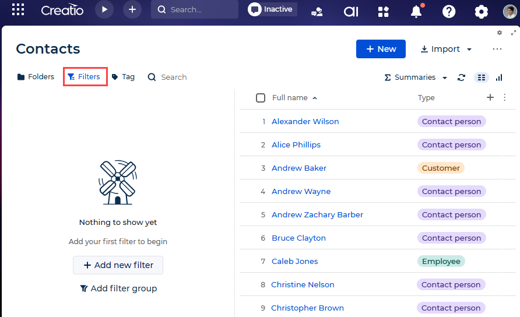Toggle the list view mode button
Image resolution: width=520 pixels, height=317 pixels.
click(481, 78)
